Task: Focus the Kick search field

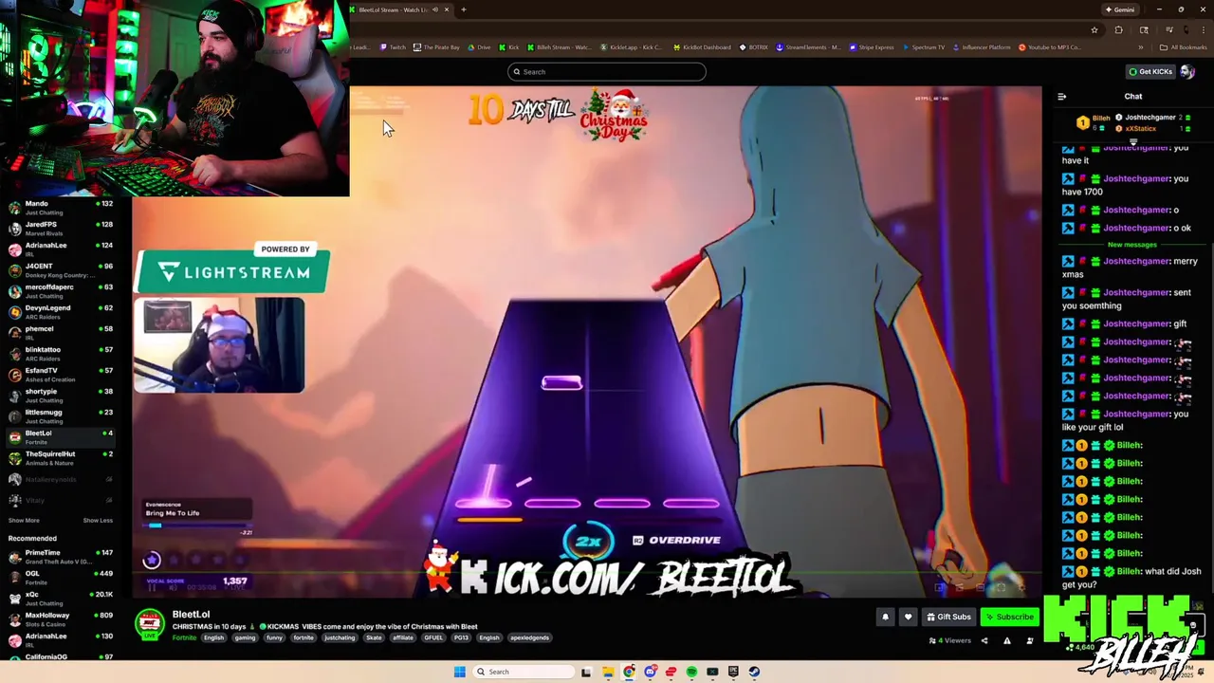Action: [x=607, y=71]
